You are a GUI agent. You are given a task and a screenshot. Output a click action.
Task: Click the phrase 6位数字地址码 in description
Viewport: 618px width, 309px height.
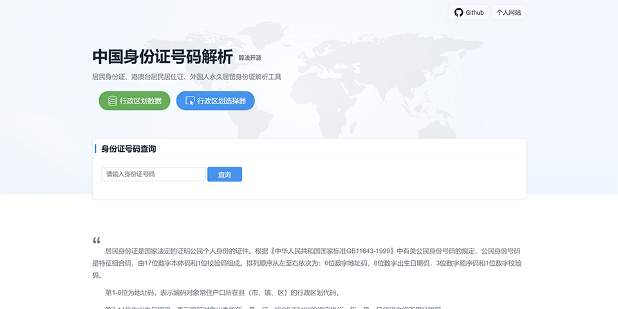pyautogui.click(x=345, y=263)
